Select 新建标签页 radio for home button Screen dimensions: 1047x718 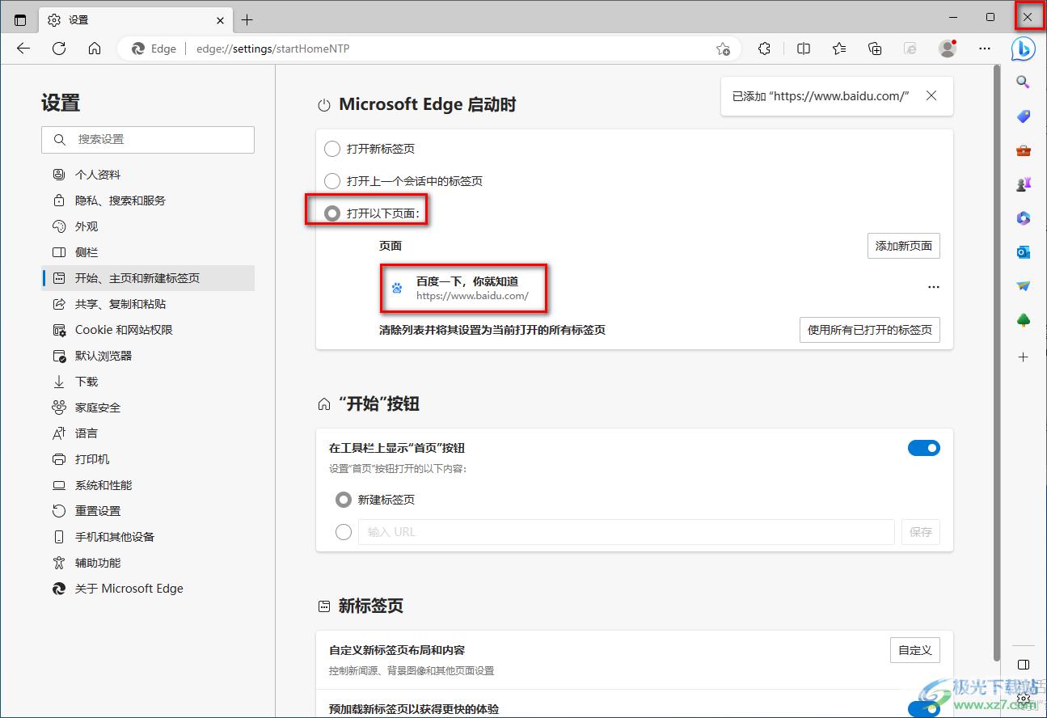[344, 500]
